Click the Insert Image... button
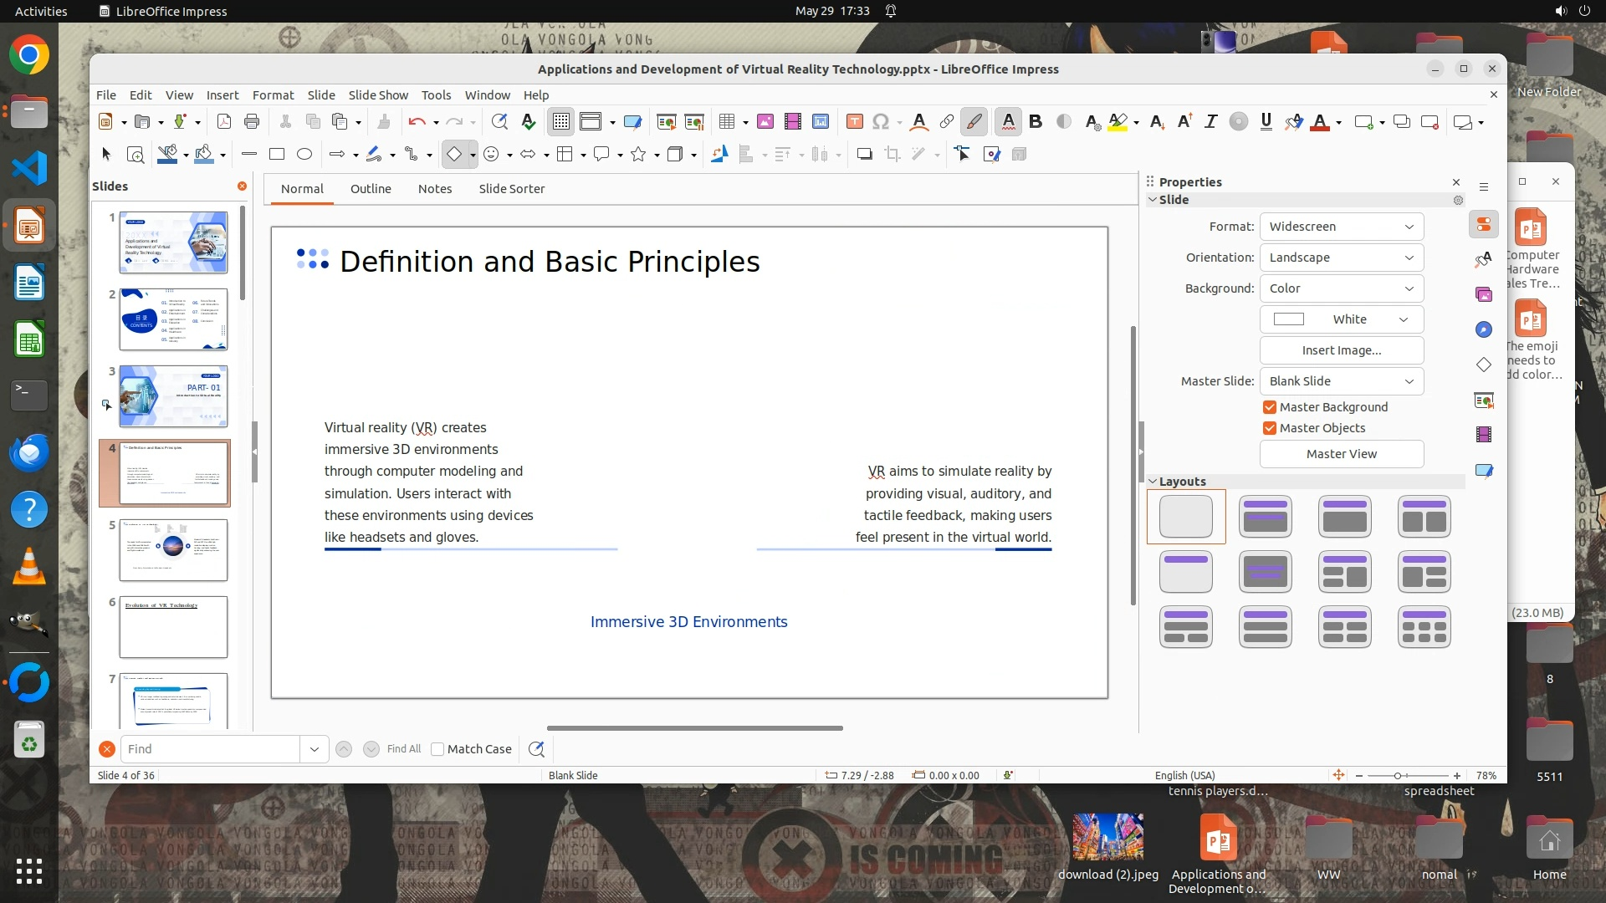This screenshot has height=903, width=1606. pyautogui.click(x=1341, y=350)
